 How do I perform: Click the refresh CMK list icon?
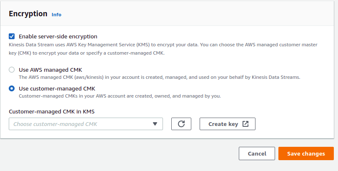(x=181, y=124)
